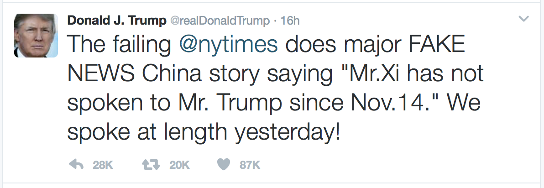Viewport: 544px width, 188px height.
Task: Expand the tweet options chevron
Action: (x=524, y=19)
